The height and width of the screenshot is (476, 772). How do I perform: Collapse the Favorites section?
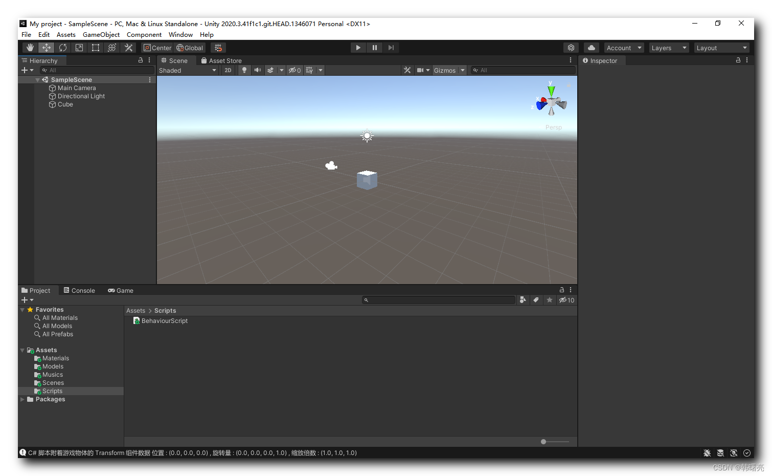click(22, 310)
